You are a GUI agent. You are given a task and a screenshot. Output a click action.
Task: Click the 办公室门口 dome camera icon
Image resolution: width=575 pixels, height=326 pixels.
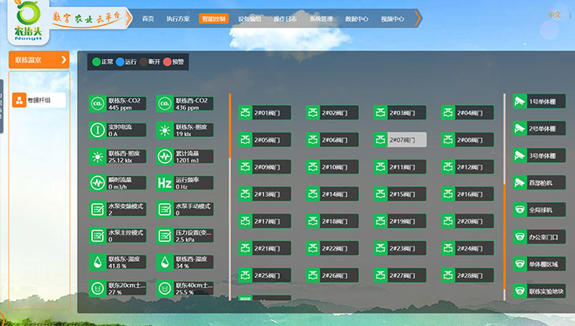pos(519,236)
